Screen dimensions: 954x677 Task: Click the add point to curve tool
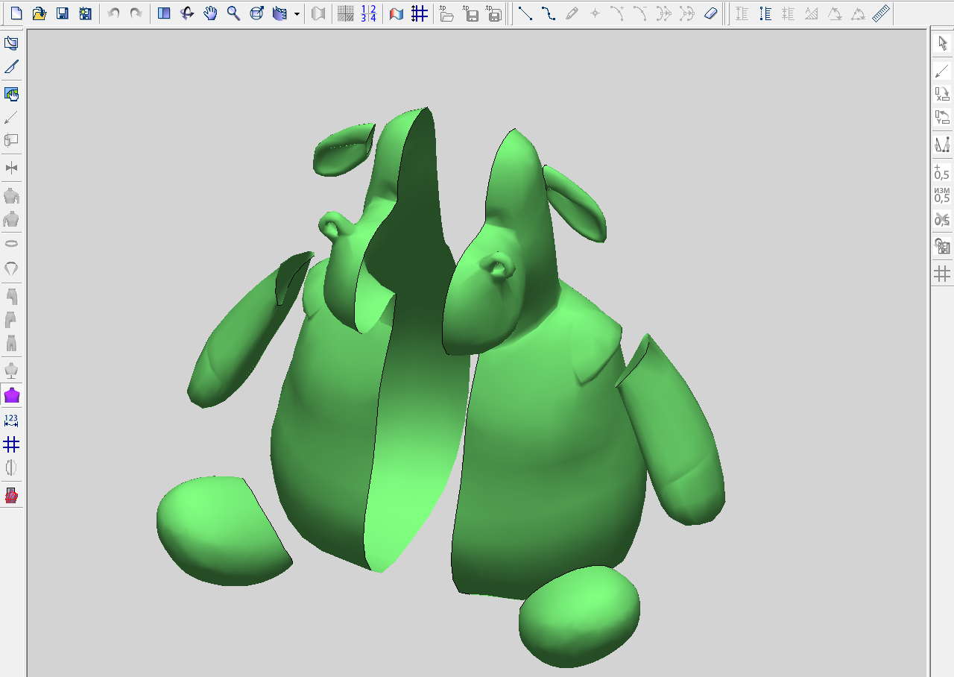tap(618, 13)
